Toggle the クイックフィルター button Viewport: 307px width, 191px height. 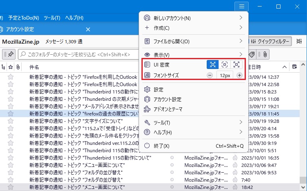tap(269, 41)
